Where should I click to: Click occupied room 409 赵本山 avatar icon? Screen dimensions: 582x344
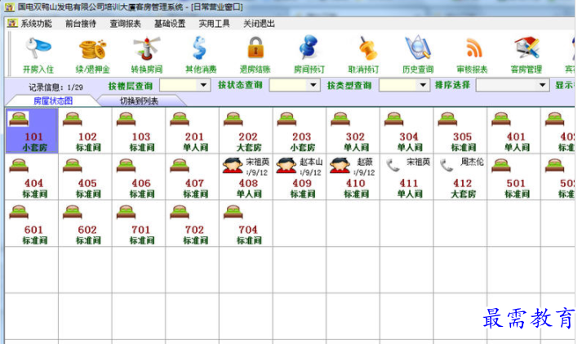(x=287, y=165)
